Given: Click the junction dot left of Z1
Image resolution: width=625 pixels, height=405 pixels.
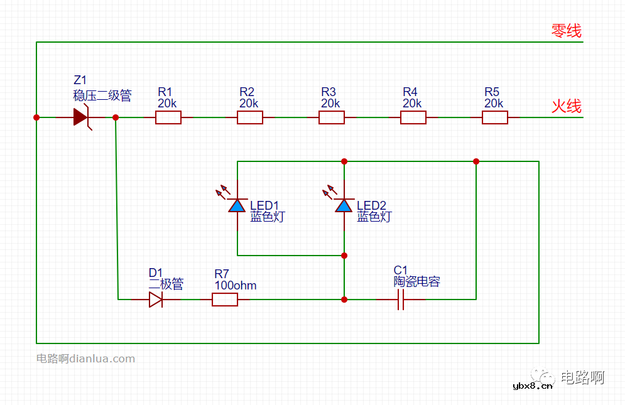Looking at the screenshot, I should pos(36,117).
